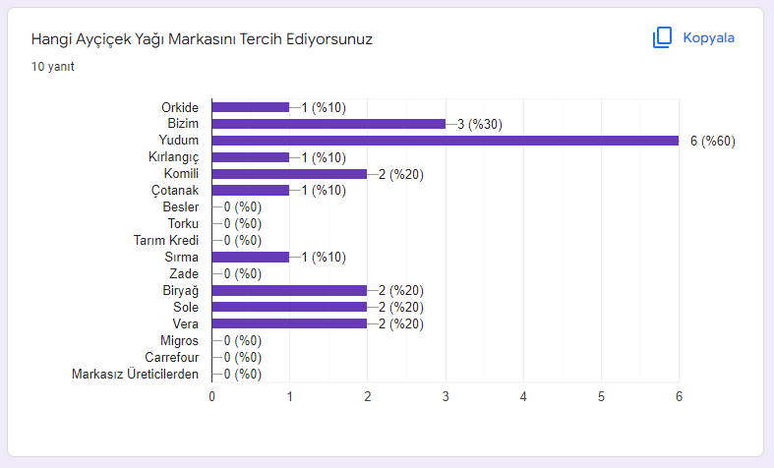Image resolution: width=774 pixels, height=468 pixels.
Task: Click the Yudum bar in chart
Action: (x=445, y=141)
